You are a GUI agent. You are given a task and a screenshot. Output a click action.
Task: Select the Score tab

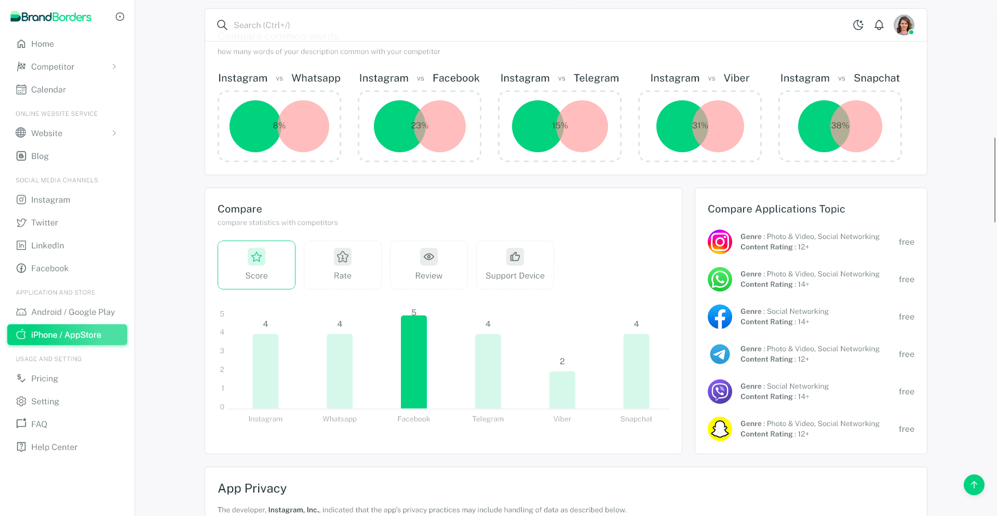point(257,265)
